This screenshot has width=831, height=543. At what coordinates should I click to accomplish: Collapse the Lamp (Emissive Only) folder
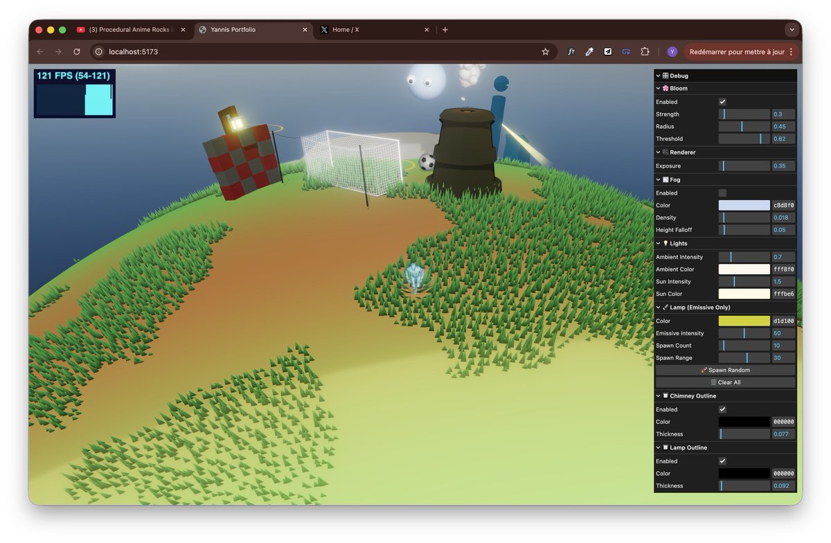click(725, 308)
